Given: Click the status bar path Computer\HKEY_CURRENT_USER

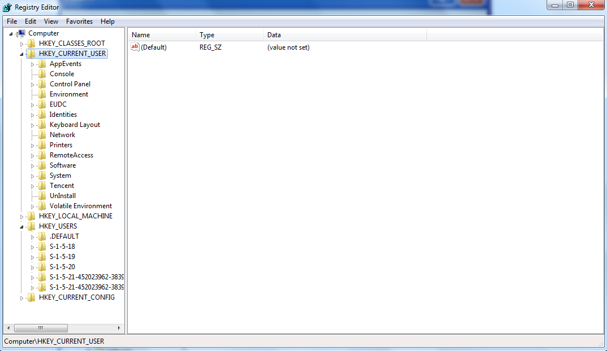Looking at the screenshot, I should click(x=54, y=341).
